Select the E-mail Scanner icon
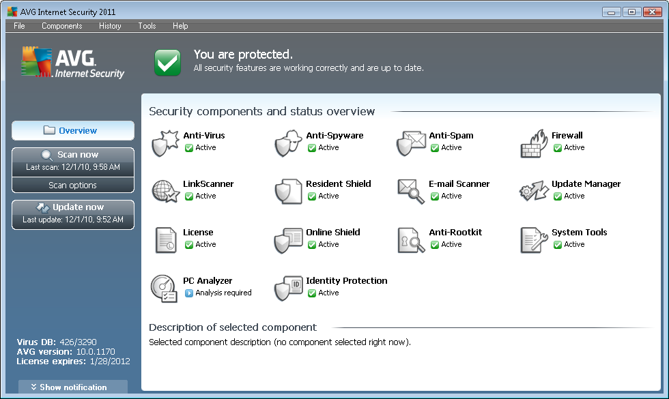This screenshot has height=399, width=669. coord(410,191)
